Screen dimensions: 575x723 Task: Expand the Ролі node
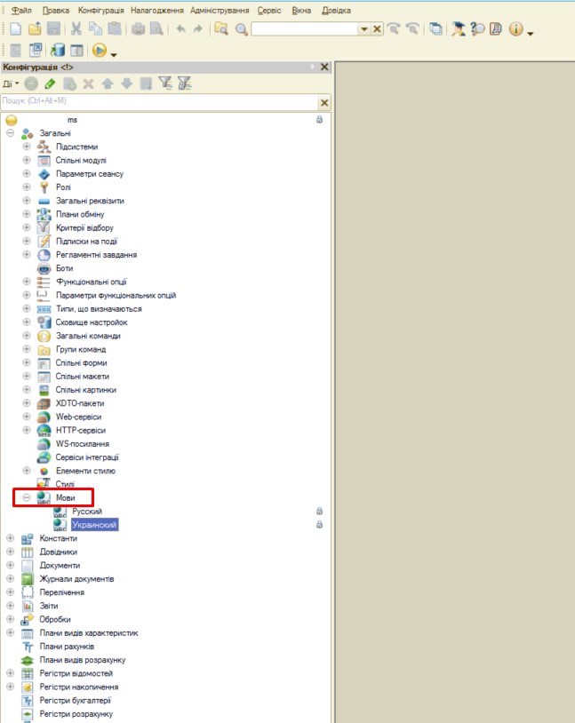(27, 187)
